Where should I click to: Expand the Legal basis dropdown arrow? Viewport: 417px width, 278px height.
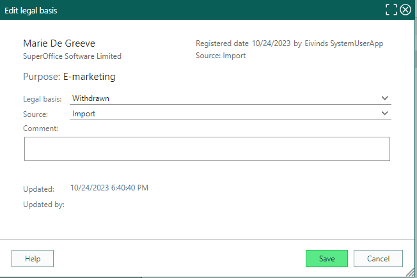[x=384, y=98]
